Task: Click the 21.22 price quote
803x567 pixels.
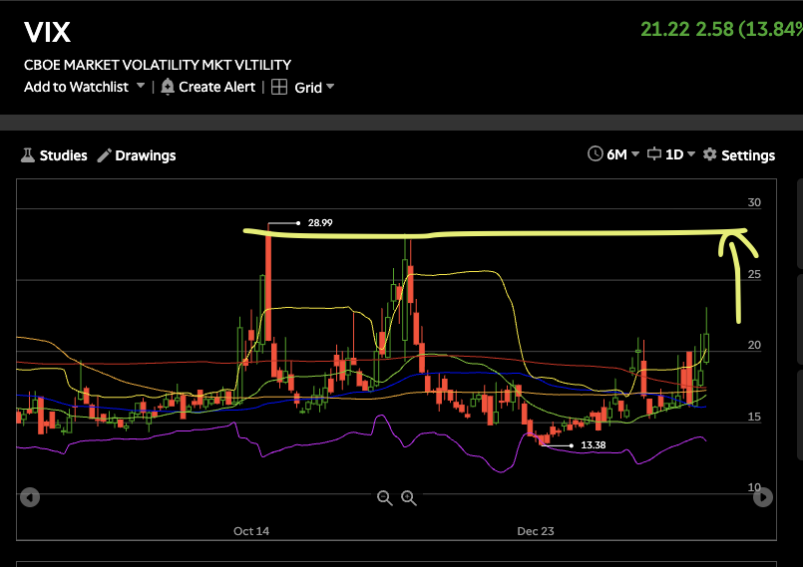Action: coord(665,29)
